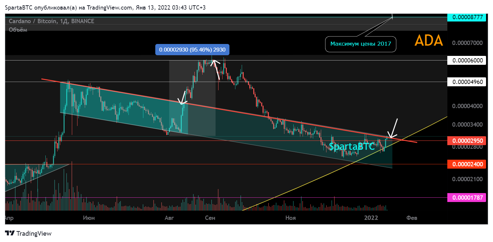
Task: Click the blue 0.00002930 (95.46%) measurement label
Action: coord(192,50)
